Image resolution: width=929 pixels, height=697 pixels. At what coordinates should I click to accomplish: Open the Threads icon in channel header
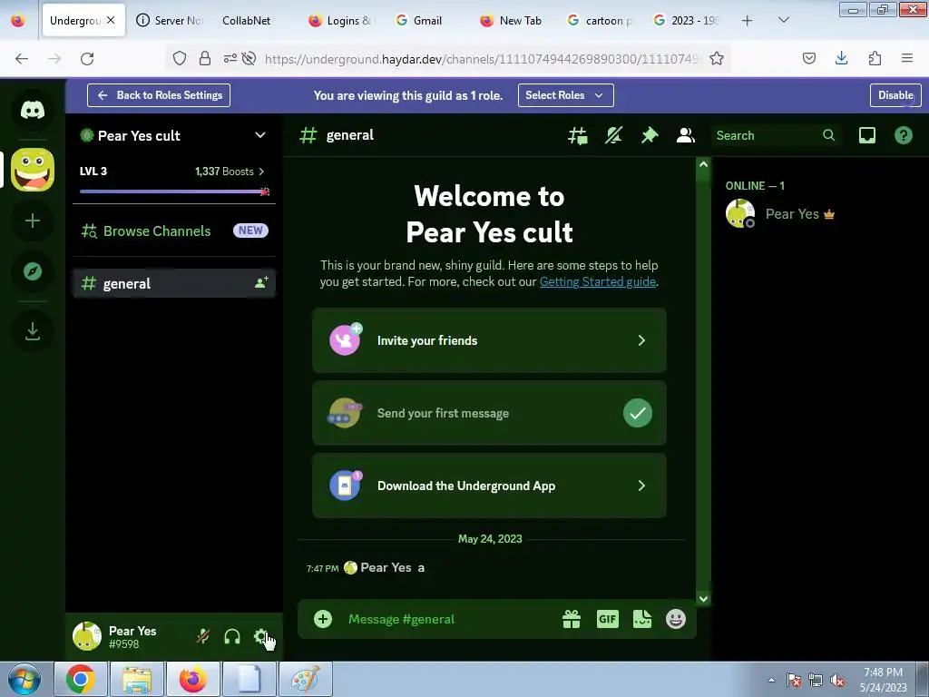[x=578, y=136]
